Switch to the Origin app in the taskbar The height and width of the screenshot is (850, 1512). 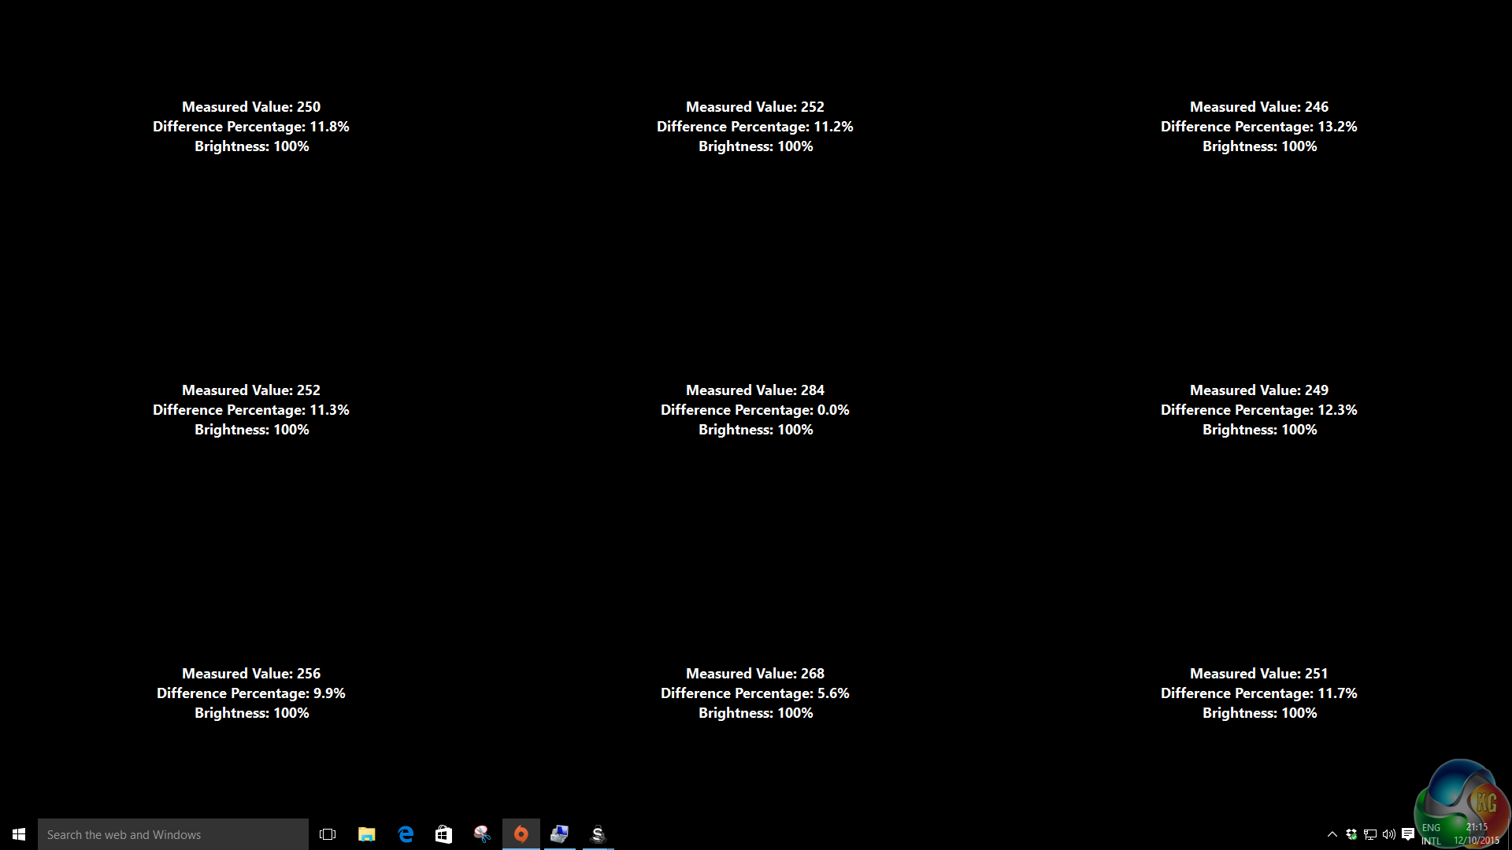click(x=521, y=834)
